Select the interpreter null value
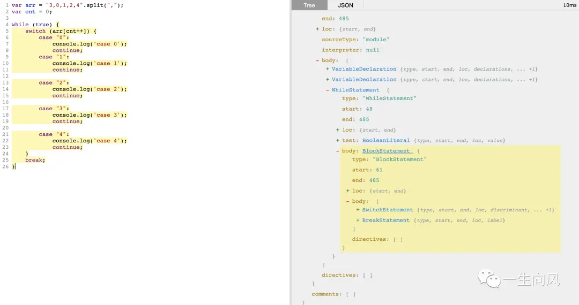 pos(372,50)
